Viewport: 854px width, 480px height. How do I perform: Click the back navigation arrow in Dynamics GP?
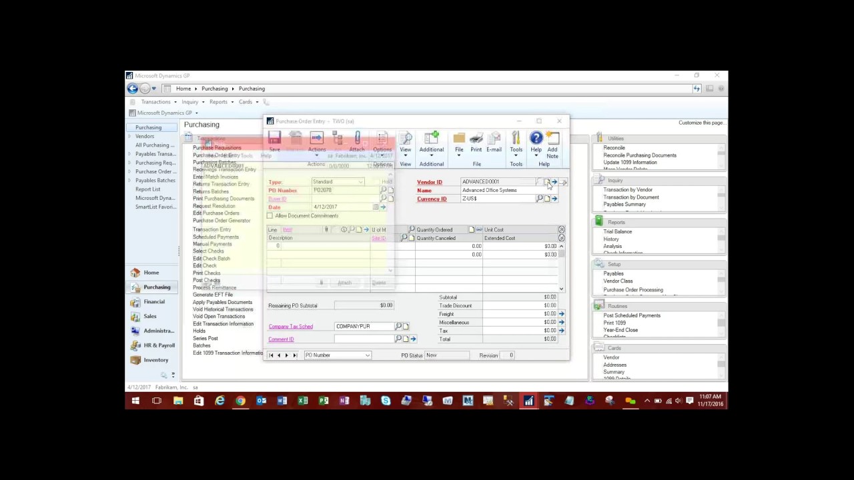133,89
